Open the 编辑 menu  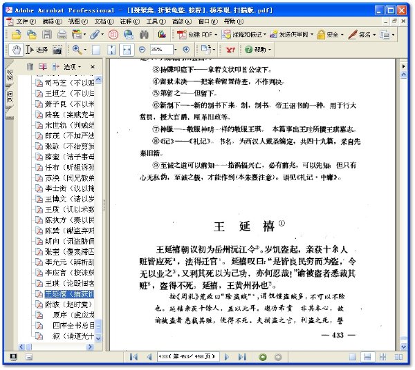[52, 21]
